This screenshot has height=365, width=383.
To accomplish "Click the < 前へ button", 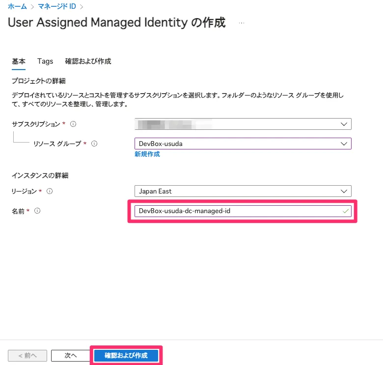I will tap(27, 356).
